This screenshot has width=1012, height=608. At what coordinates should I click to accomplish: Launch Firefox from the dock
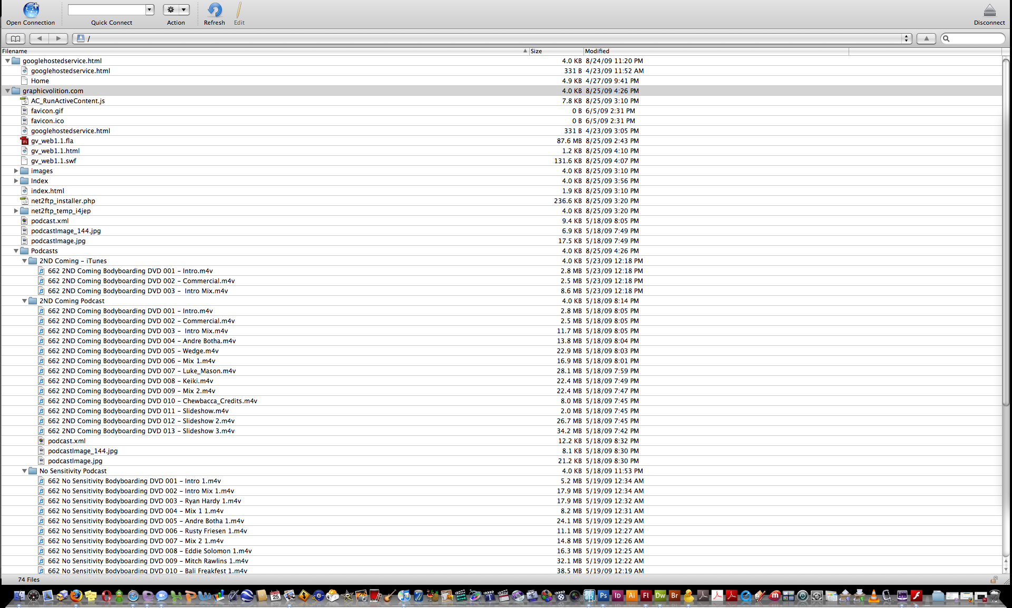pos(76,596)
